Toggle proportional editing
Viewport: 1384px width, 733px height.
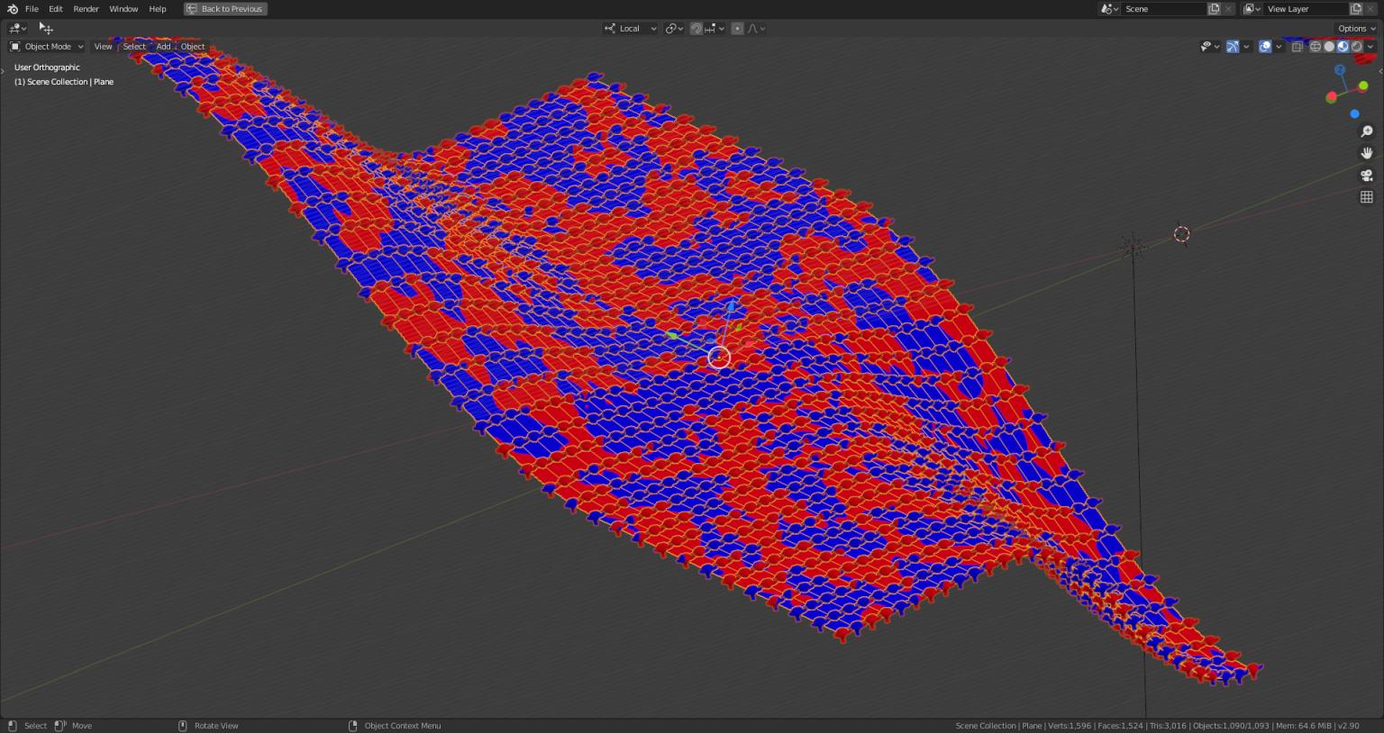737,29
